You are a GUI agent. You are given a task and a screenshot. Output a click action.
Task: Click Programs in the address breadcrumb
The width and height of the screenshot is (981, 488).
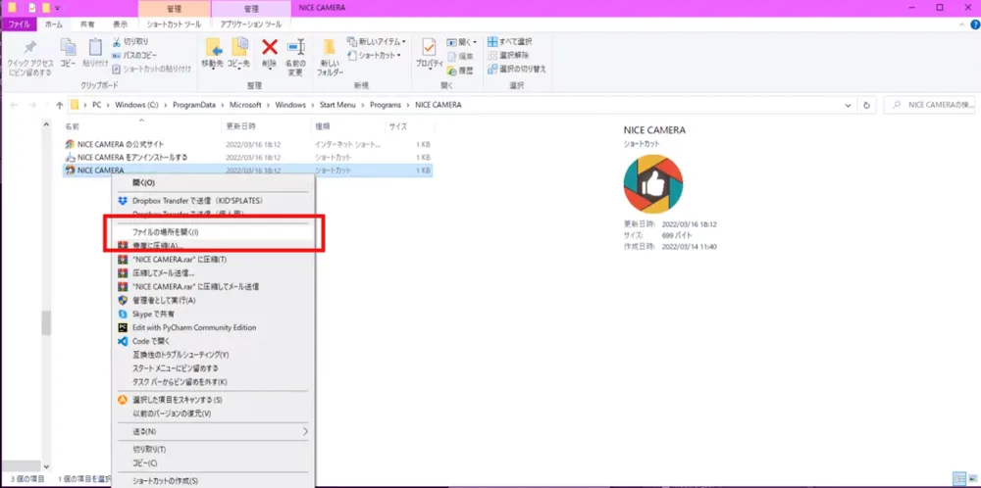click(386, 105)
